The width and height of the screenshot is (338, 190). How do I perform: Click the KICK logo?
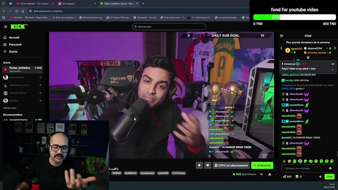coord(19,26)
